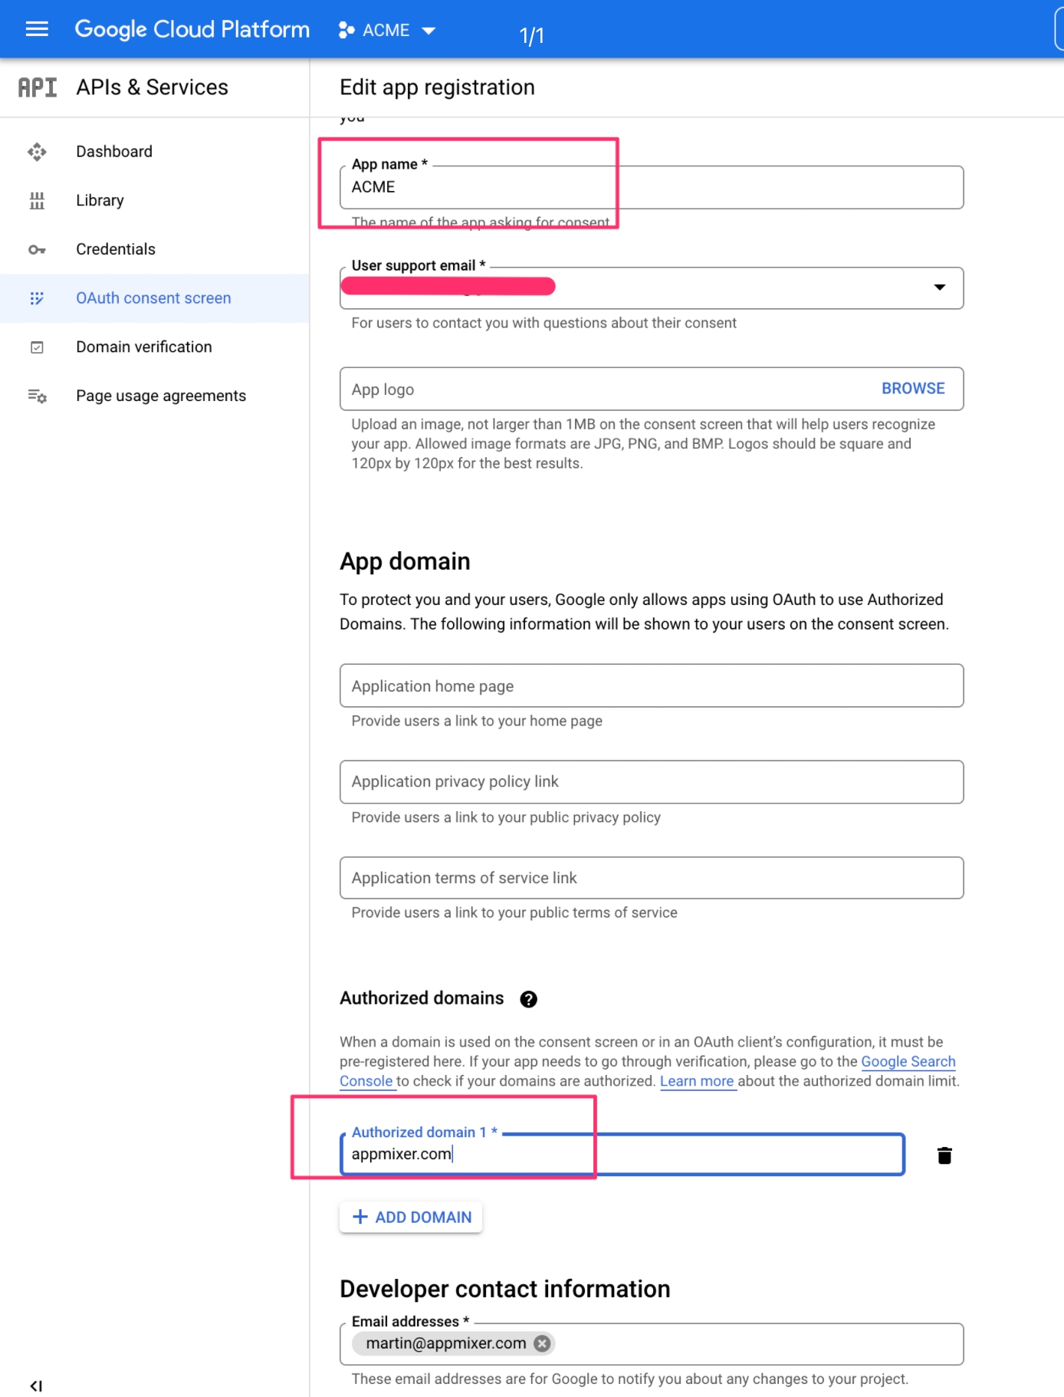This screenshot has width=1064, height=1397.
Task: Click the App name text field
Action: (651, 188)
